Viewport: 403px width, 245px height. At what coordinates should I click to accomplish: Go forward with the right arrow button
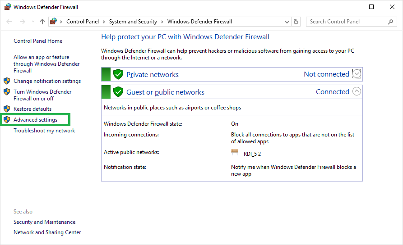point(23,22)
